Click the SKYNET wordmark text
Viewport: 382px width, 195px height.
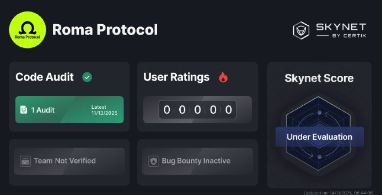pyautogui.click(x=340, y=27)
